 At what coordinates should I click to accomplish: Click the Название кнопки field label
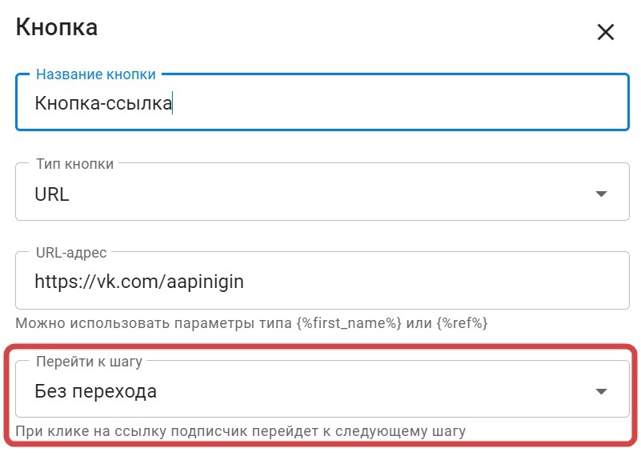(x=96, y=74)
